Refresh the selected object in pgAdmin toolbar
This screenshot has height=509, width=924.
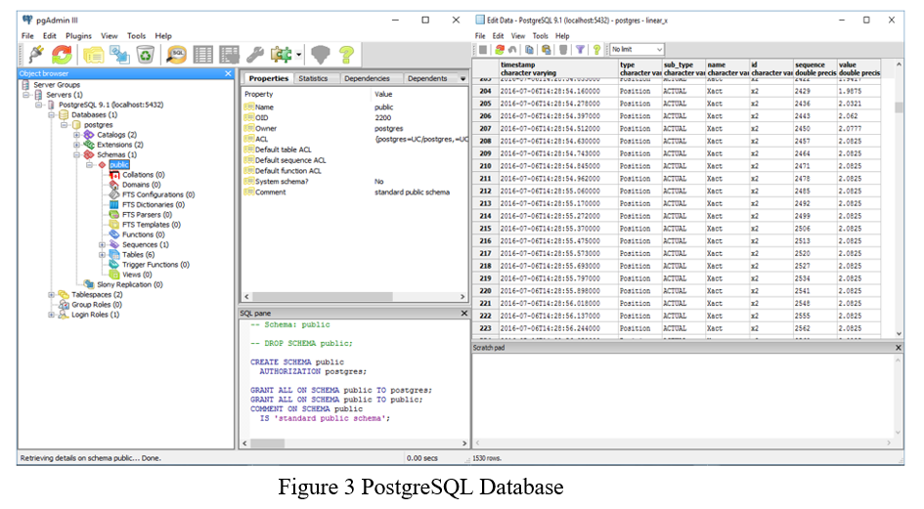(62, 55)
